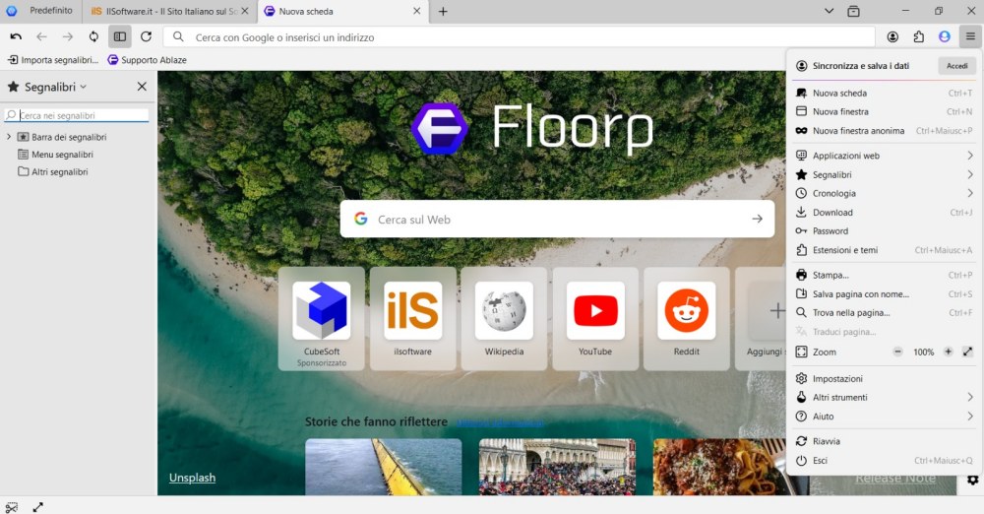This screenshot has width=984, height=514.
Task: Choose Stampa from the menu
Action: point(884,276)
